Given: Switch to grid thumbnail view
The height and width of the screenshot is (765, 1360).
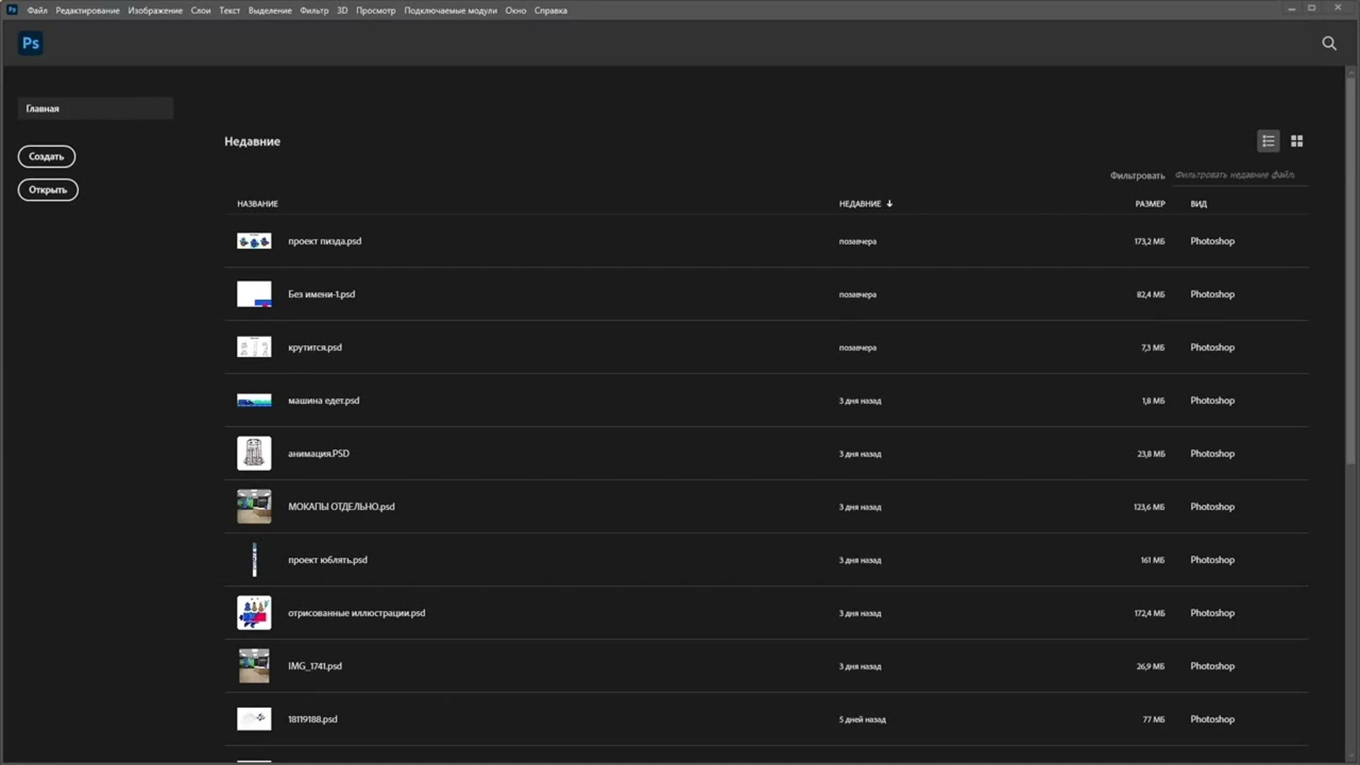Looking at the screenshot, I should tap(1297, 141).
